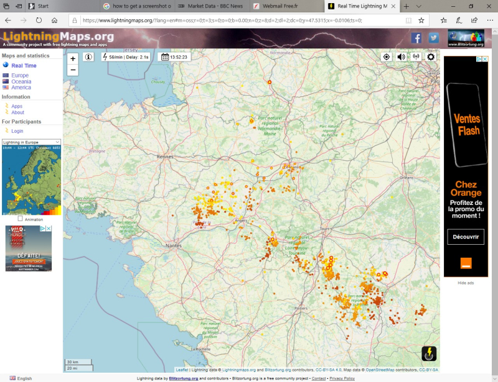Click the Hide ads link
The width and height of the screenshot is (498, 382).
466,283
